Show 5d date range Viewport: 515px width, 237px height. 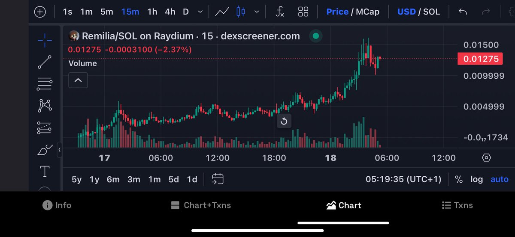click(174, 179)
